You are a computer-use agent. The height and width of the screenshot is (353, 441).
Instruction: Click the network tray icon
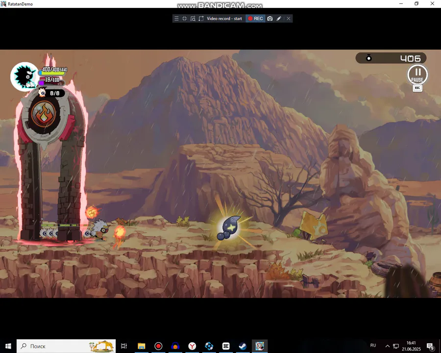(396, 346)
